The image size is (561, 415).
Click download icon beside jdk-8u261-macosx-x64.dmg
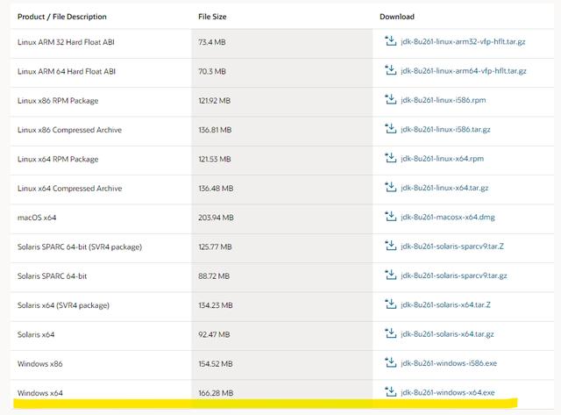pos(390,216)
